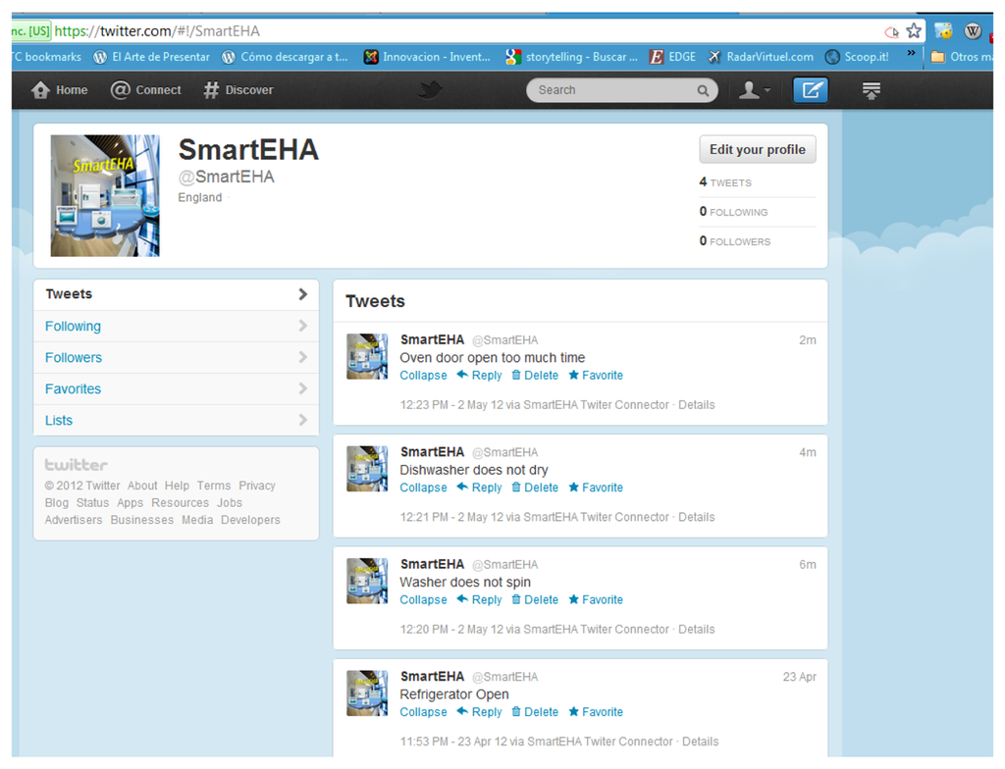Image resolution: width=1005 pixels, height=769 pixels.
Task: Click the 2m timestamp on Oven tweet
Action: 808,340
